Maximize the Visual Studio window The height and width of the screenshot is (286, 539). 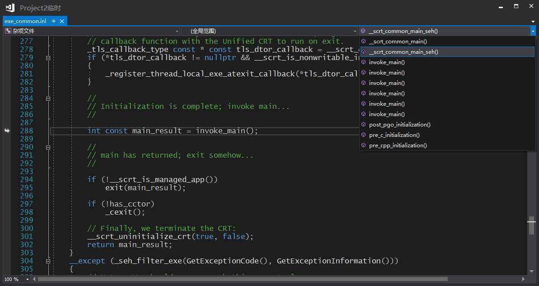pos(516,6)
